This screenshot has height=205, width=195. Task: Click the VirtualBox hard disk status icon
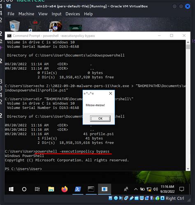[110, 198]
